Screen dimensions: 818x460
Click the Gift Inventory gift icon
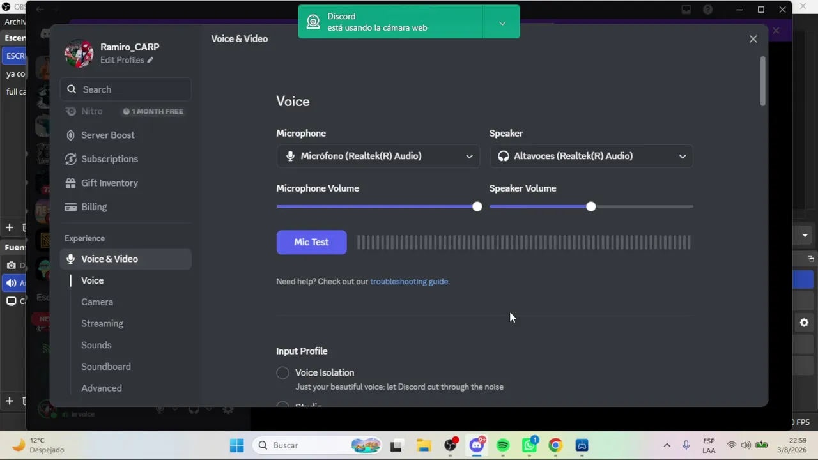[71, 183]
